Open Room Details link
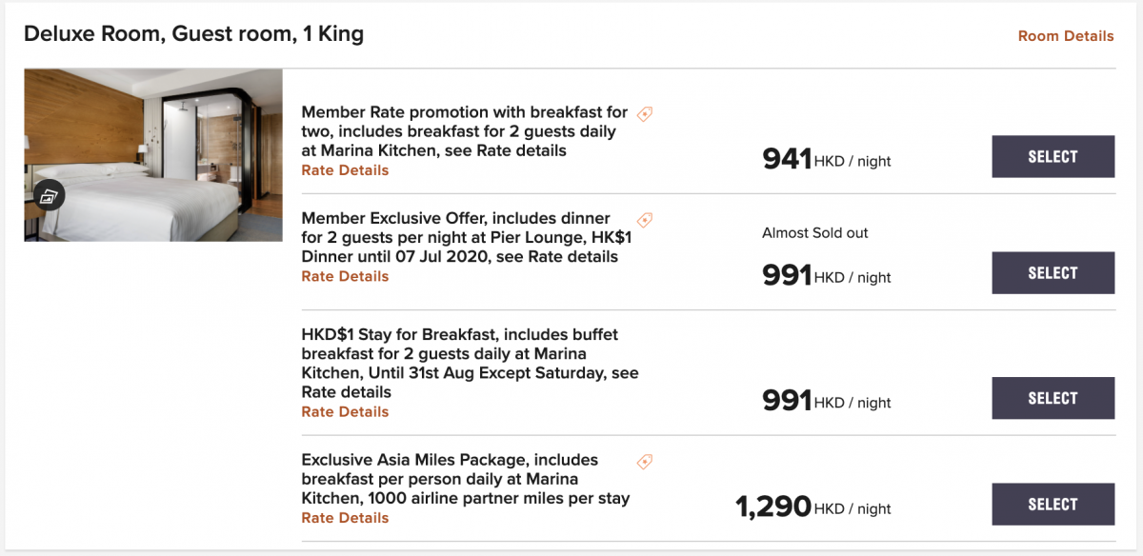This screenshot has height=556, width=1143. [1066, 36]
